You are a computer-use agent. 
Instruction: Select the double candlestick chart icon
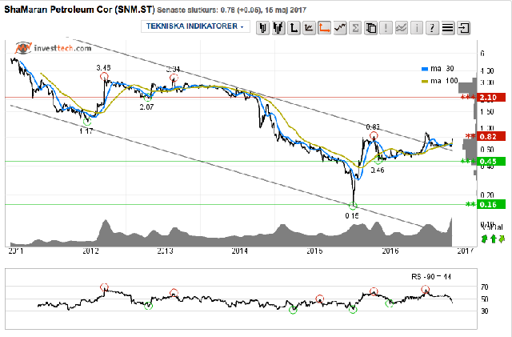(x=278, y=28)
